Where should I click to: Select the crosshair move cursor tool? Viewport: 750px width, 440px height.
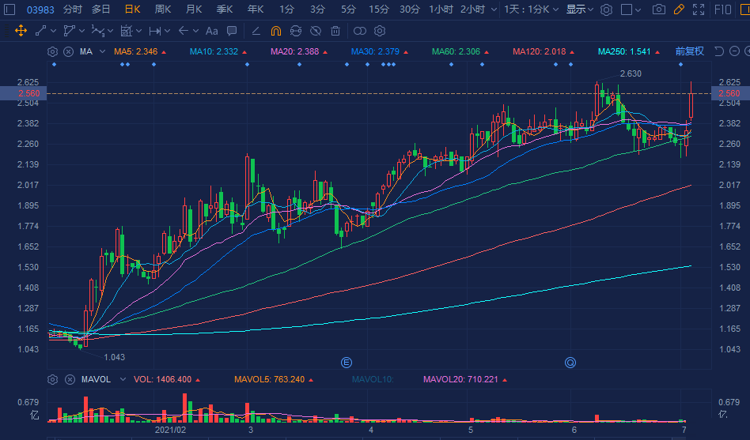coord(21,31)
